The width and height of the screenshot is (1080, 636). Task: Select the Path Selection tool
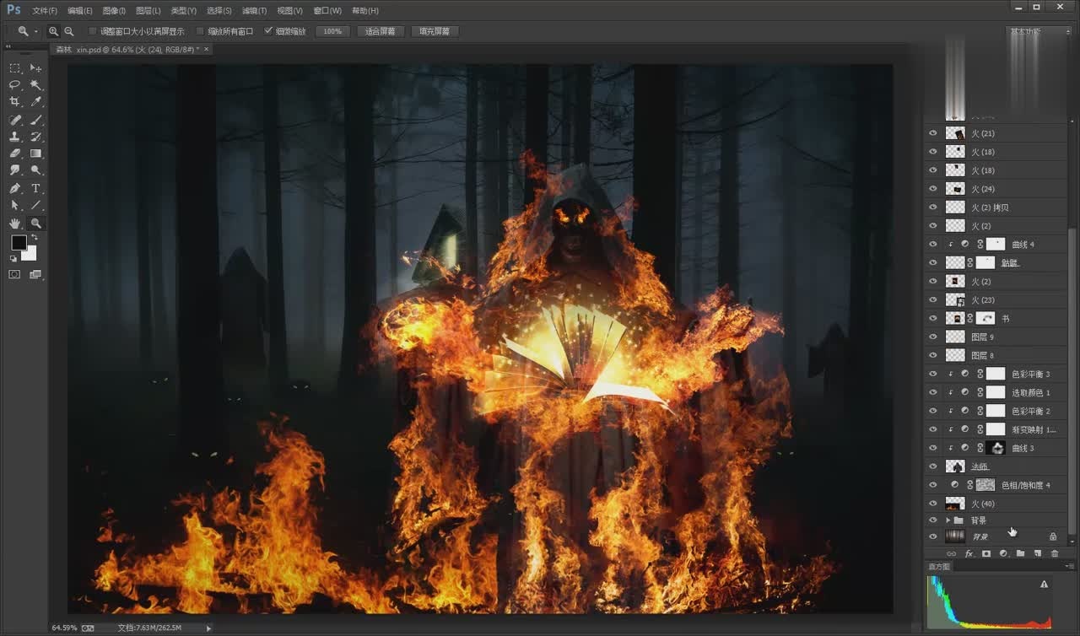[14, 205]
